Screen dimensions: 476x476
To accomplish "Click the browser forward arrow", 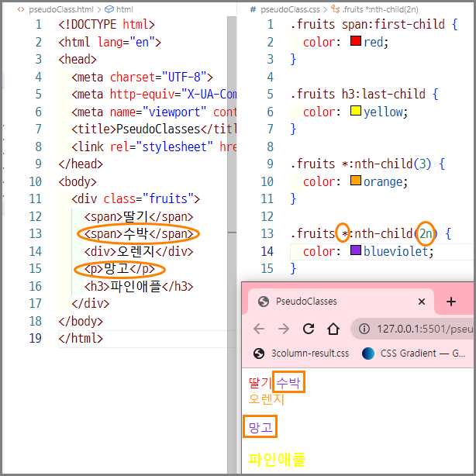I will pyautogui.click(x=284, y=329).
